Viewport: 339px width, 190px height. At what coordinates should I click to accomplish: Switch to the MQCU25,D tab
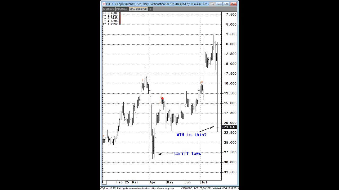point(122,9)
